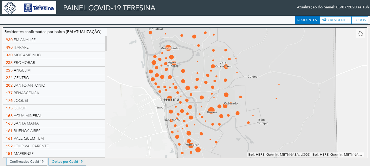This screenshot has width=370, height=166.
Task: Click the large Itararé case bubble on map
Action: (x=211, y=110)
